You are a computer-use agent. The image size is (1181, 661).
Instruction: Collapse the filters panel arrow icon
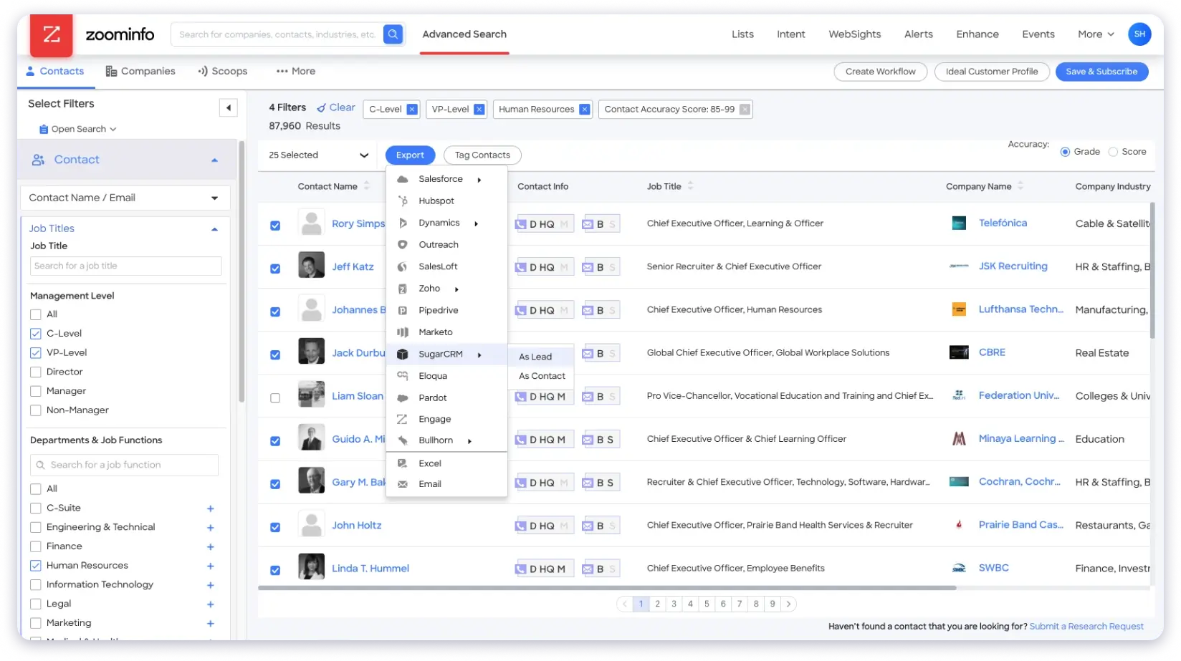point(228,107)
